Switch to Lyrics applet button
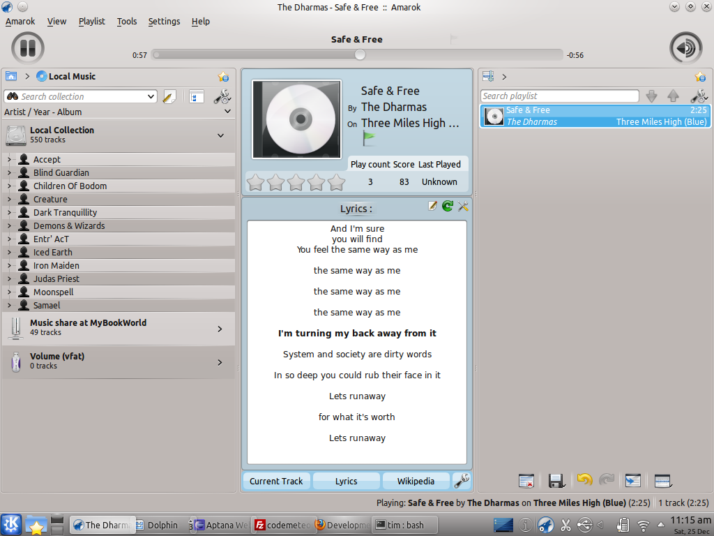The height and width of the screenshot is (536, 714). tap(346, 481)
